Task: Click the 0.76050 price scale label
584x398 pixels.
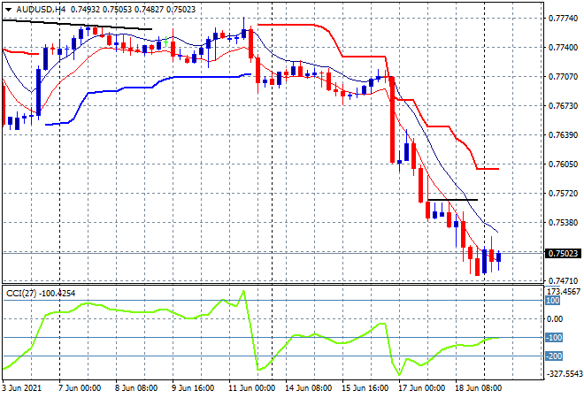Action: [563, 165]
